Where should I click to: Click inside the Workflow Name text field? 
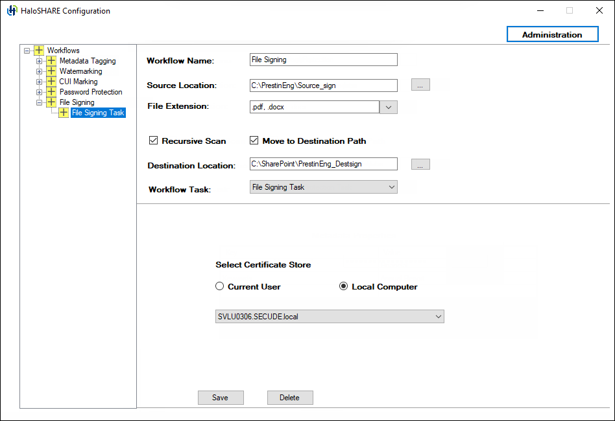pyautogui.click(x=323, y=59)
